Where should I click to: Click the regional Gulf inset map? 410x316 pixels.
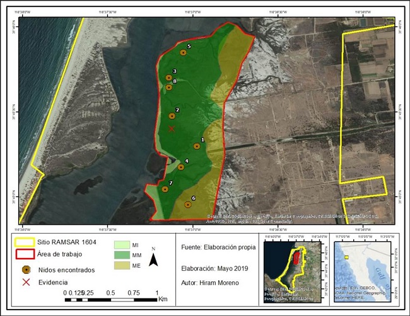tap(363, 272)
